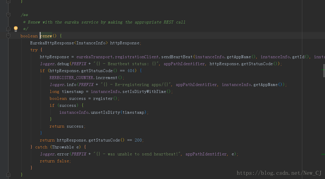Click eurekaTransport field reference
Image resolution: width=325 pixels, height=179 pixels.
tap(95, 57)
